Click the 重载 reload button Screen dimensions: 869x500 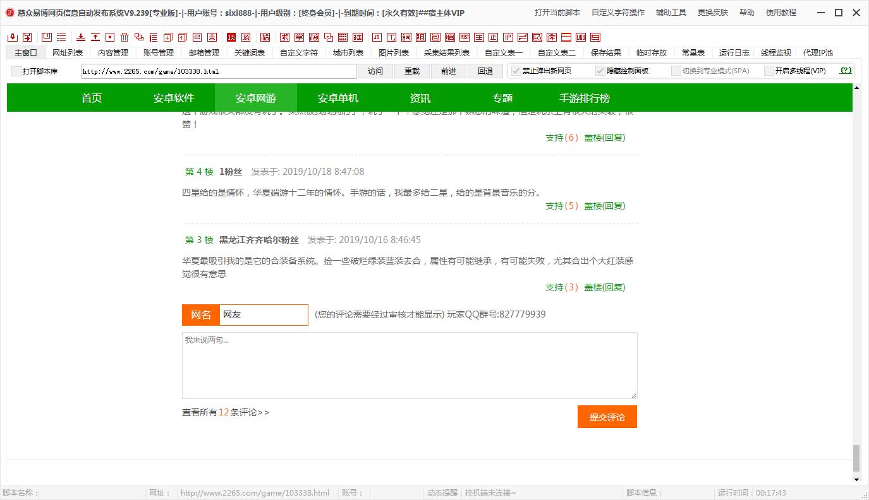[x=412, y=71]
